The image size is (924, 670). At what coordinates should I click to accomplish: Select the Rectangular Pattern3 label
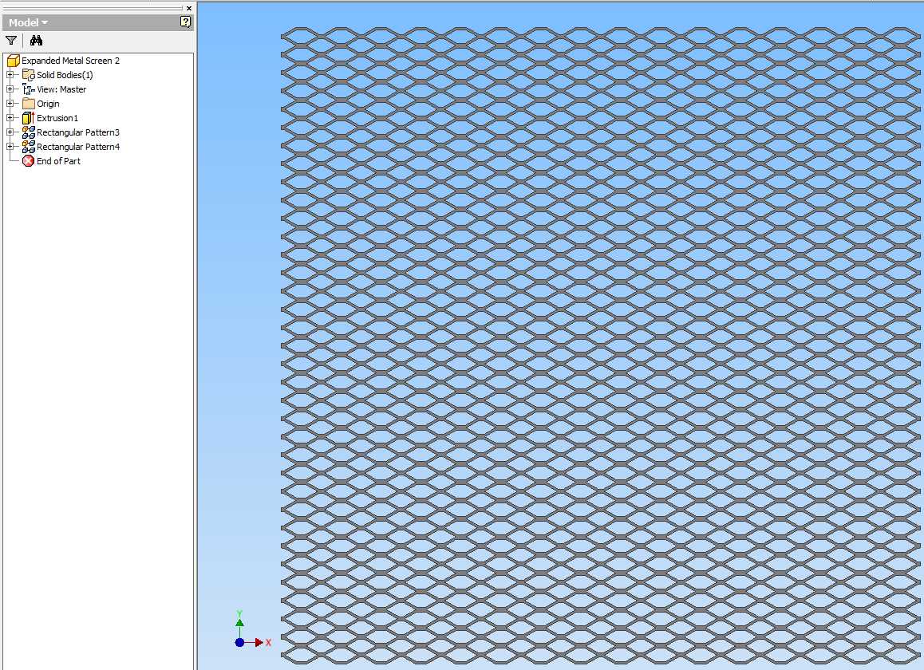click(77, 132)
